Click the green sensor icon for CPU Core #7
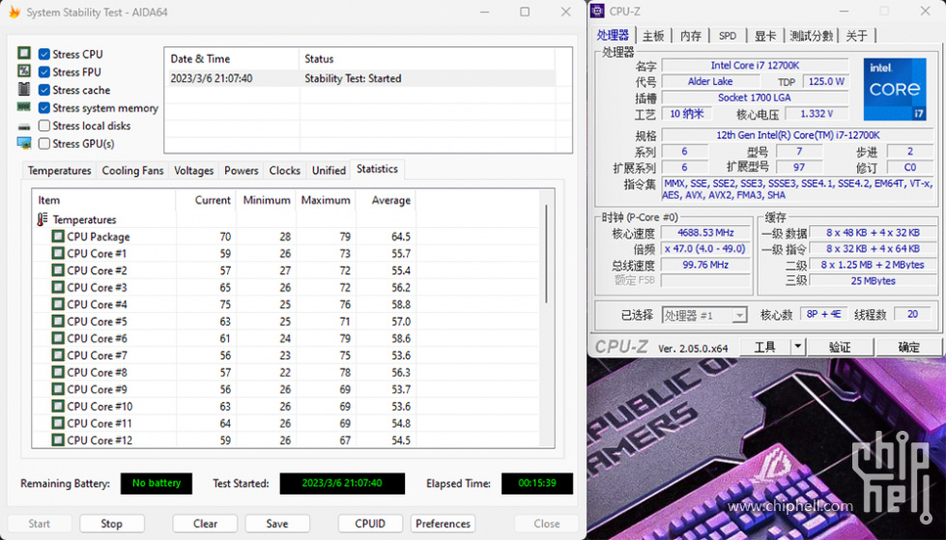This screenshot has width=946, height=540. tap(58, 355)
